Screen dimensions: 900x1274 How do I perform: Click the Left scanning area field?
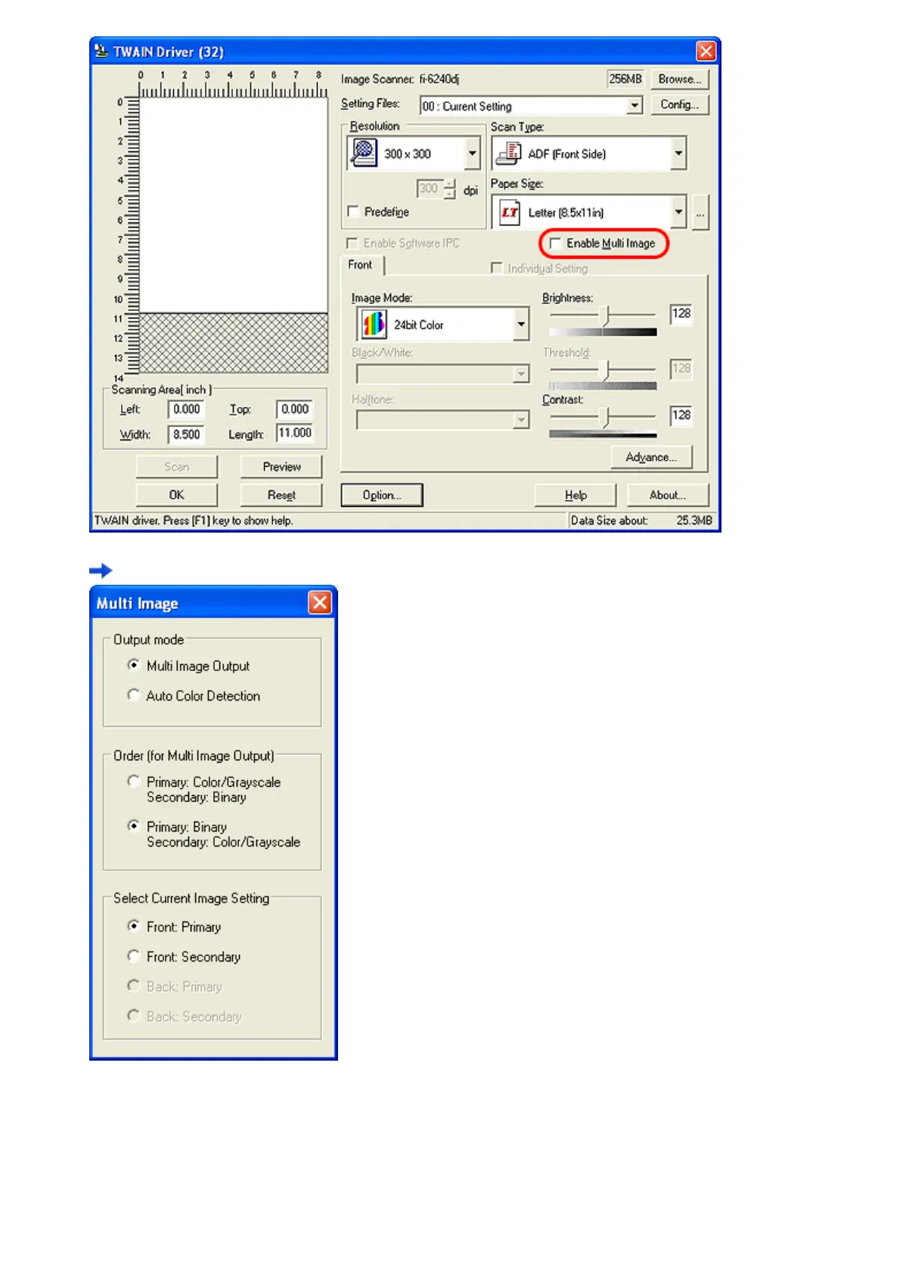click(186, 409)
